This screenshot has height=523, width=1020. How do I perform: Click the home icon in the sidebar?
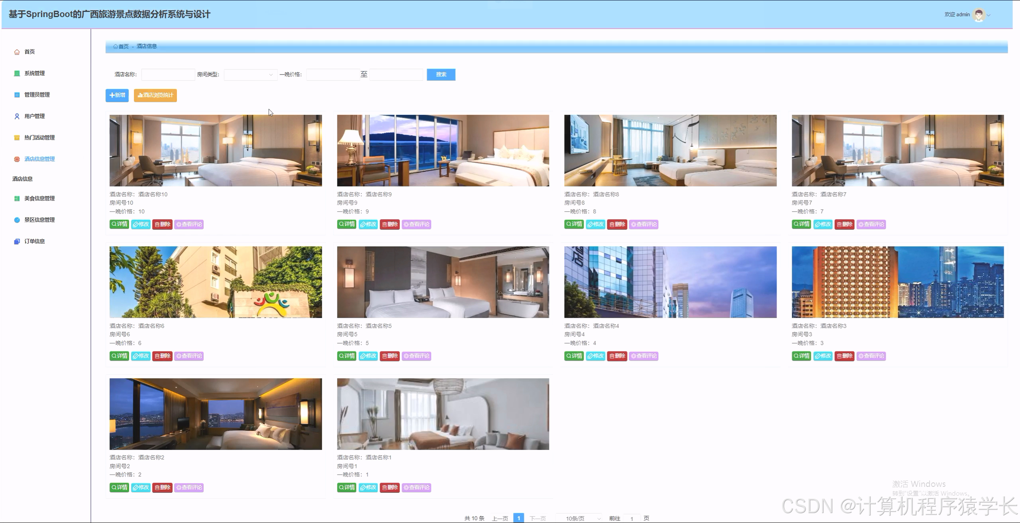click(17, 52)
